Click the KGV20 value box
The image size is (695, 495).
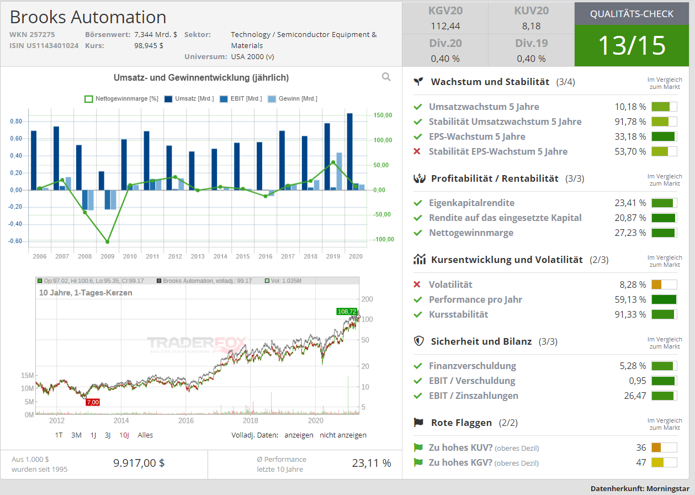coord(444,18)
